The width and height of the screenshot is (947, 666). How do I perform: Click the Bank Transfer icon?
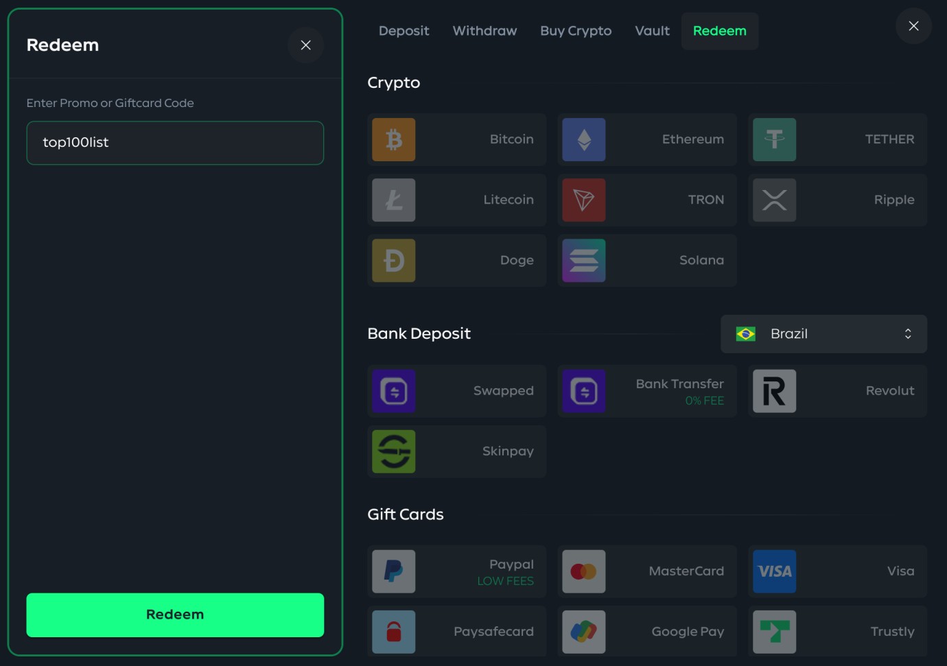pos(584,391)
